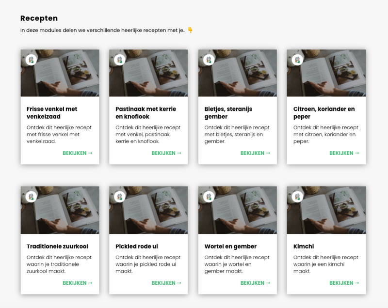388x308 pixels.
Task: Click the round logo icon on Bietjes card
Action: click(209, 60)
